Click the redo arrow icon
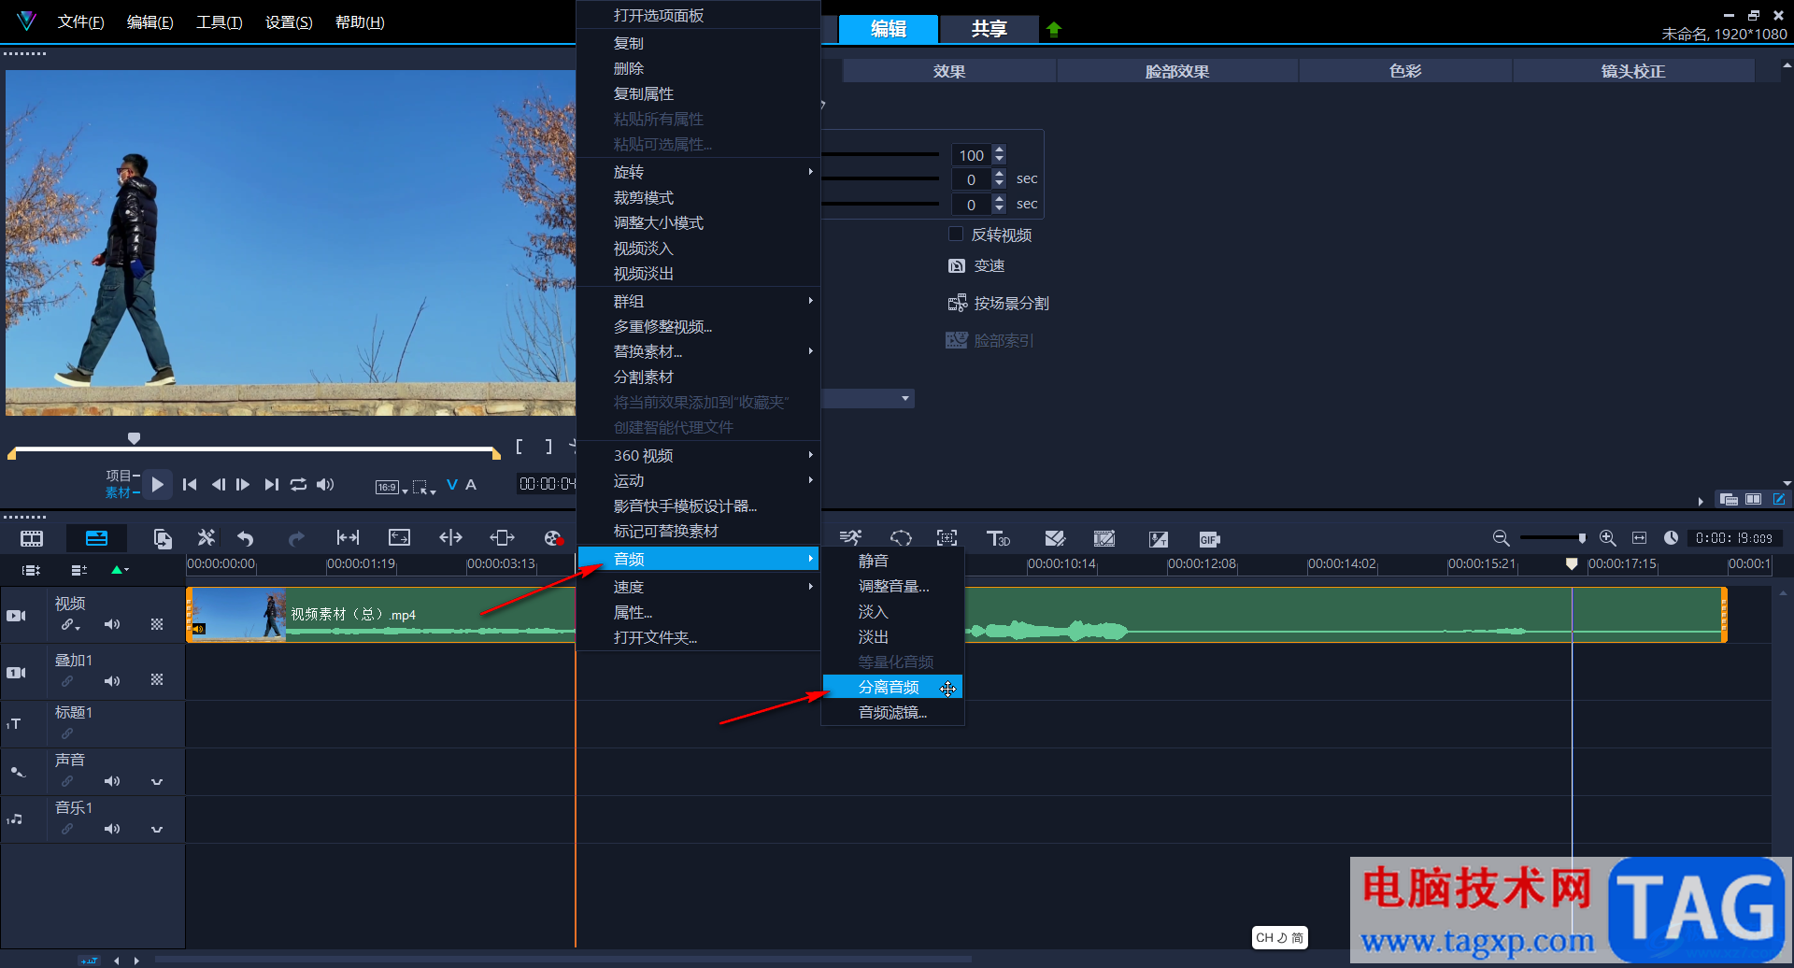Image resolution: width=1794 pixels, height=968 pixels. 296,538
